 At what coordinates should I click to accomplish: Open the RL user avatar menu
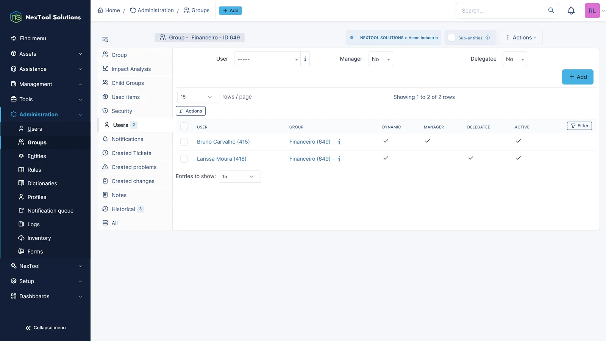(x=592, y=11)
